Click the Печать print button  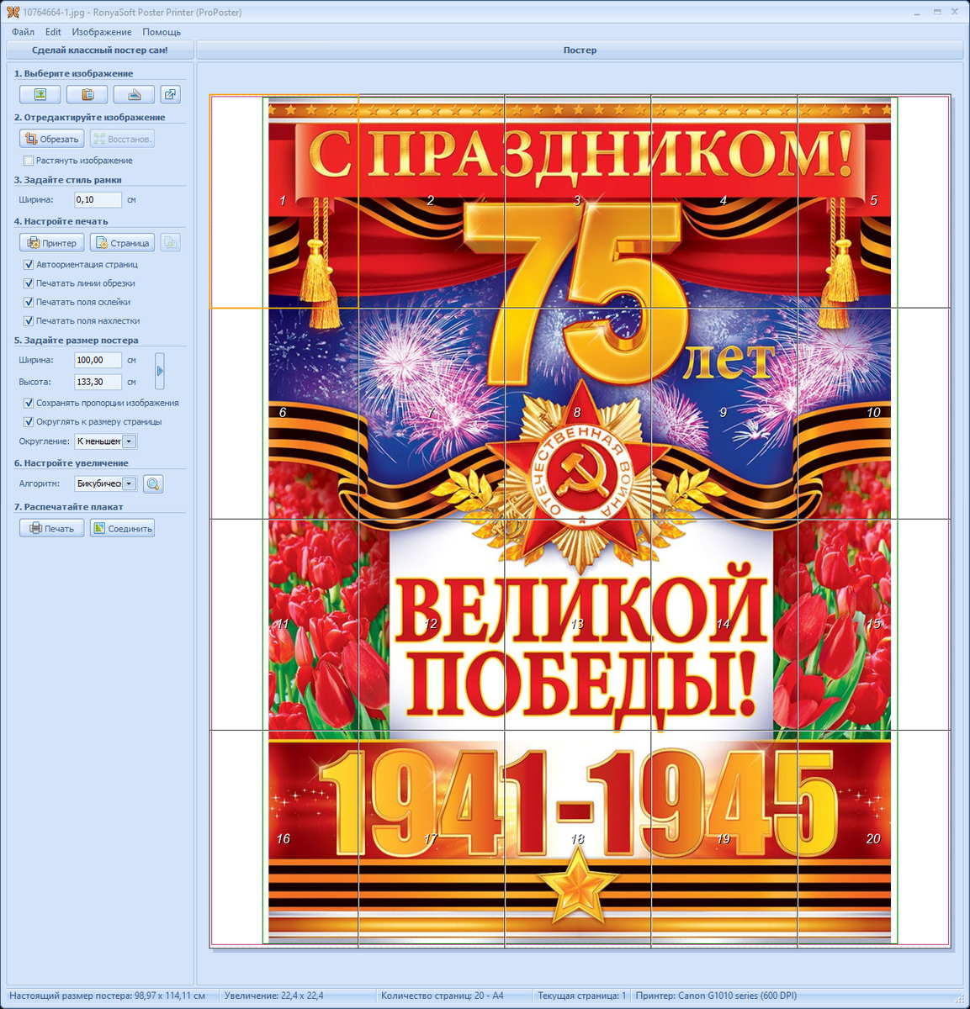click(51, 528)
